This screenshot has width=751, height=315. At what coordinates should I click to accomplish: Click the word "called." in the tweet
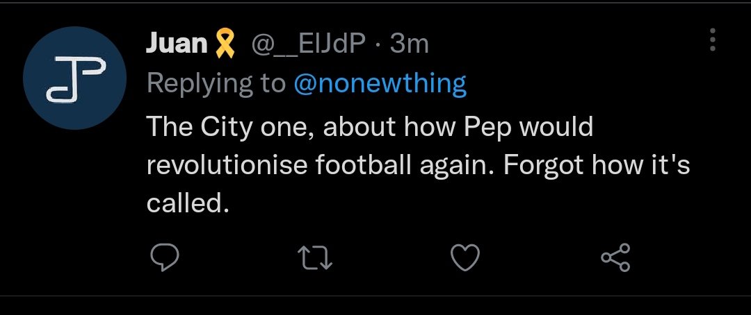coord(187,204)
